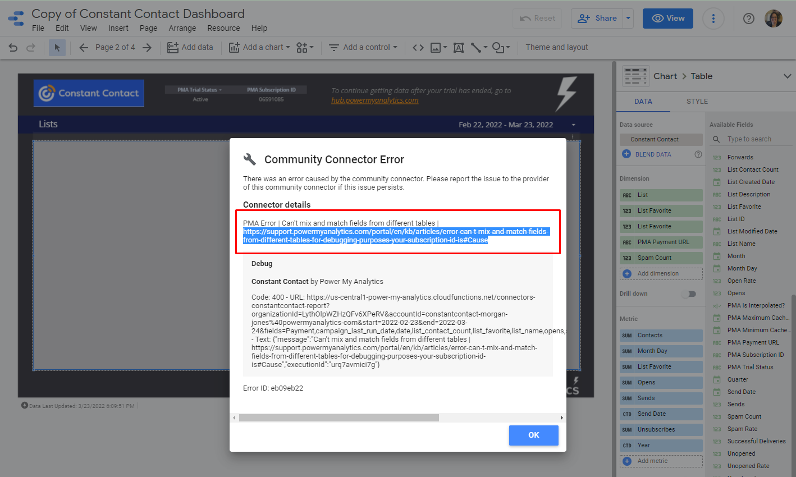Click the dialog horizontal scrollbar
The height and width of the screenshot is (477, 796).
338,418
